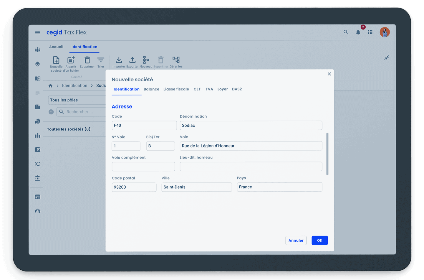Viewport: 424px width, 280px height.
Task: Click the Trier sort icon
Action: pyautogui.click(x=101, y=60)
